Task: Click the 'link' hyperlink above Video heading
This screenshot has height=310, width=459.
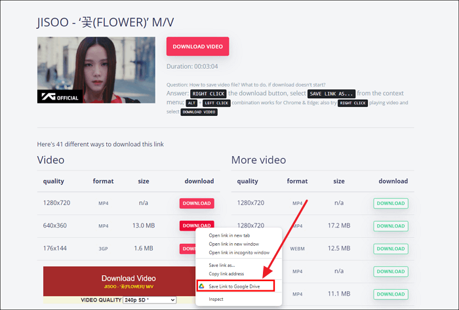Action: point(159,144)
